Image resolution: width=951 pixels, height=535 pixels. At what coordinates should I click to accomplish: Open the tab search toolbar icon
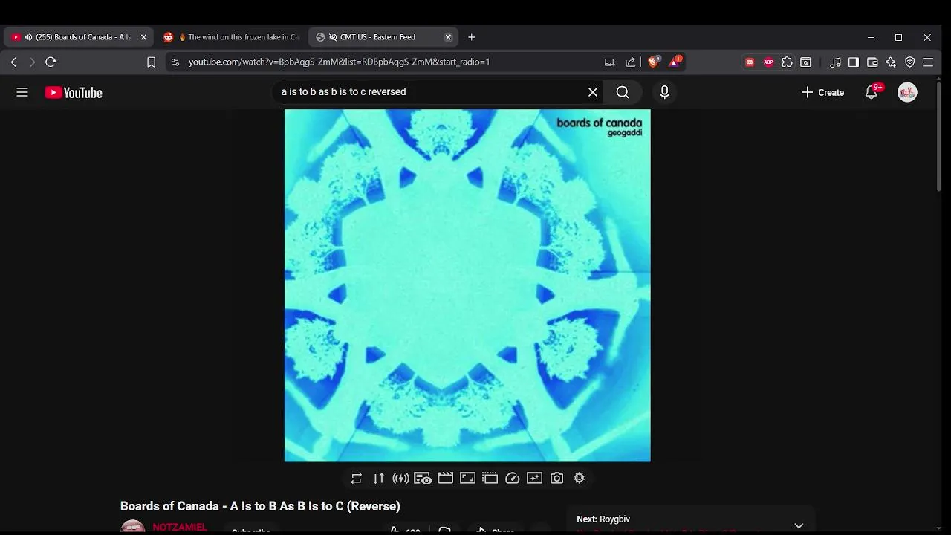point(805,62)
